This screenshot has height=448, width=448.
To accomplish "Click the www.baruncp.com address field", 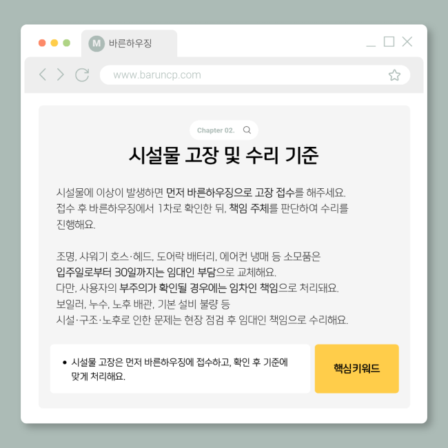I will click(255, 75).
